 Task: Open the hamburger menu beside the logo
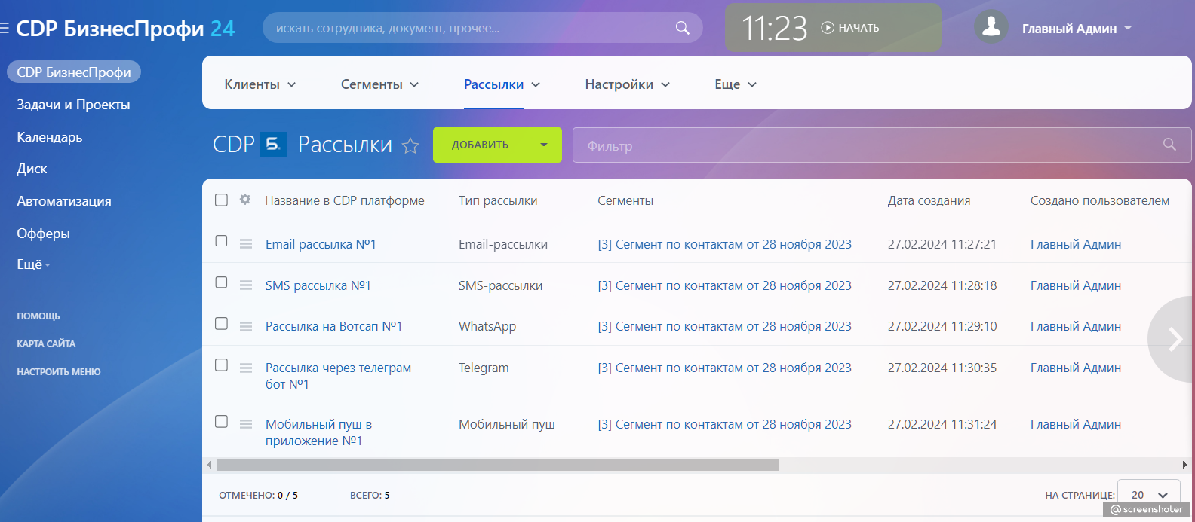(x=5, y=29)
